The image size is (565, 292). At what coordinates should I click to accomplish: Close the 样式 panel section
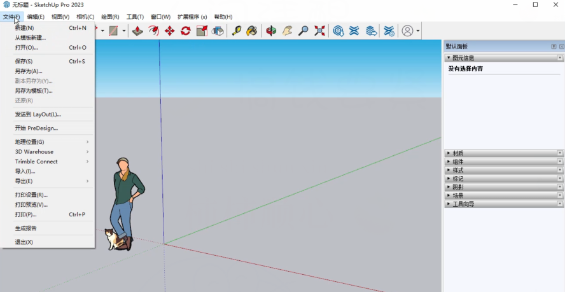click(x=560, y=170)
